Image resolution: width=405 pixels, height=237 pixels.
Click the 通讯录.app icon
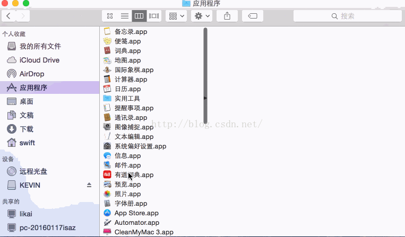pos(107,117)
